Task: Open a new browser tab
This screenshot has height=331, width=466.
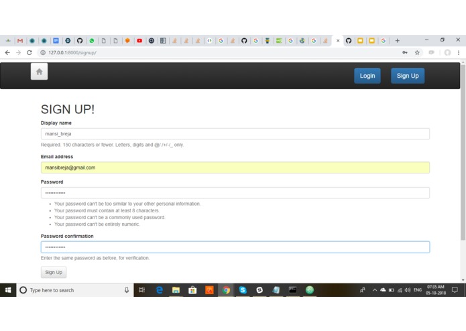Action: click(398, 41)
